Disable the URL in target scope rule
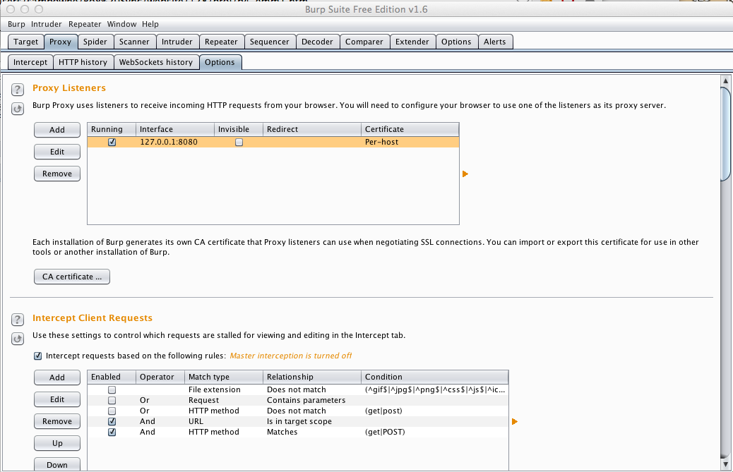This screenshot has width=733, height=472. point(112,421)
